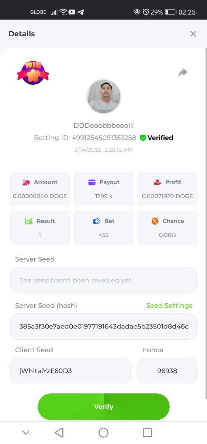Tap Android back triangle navigation button
207x444 pixels.
coord(59,433)
